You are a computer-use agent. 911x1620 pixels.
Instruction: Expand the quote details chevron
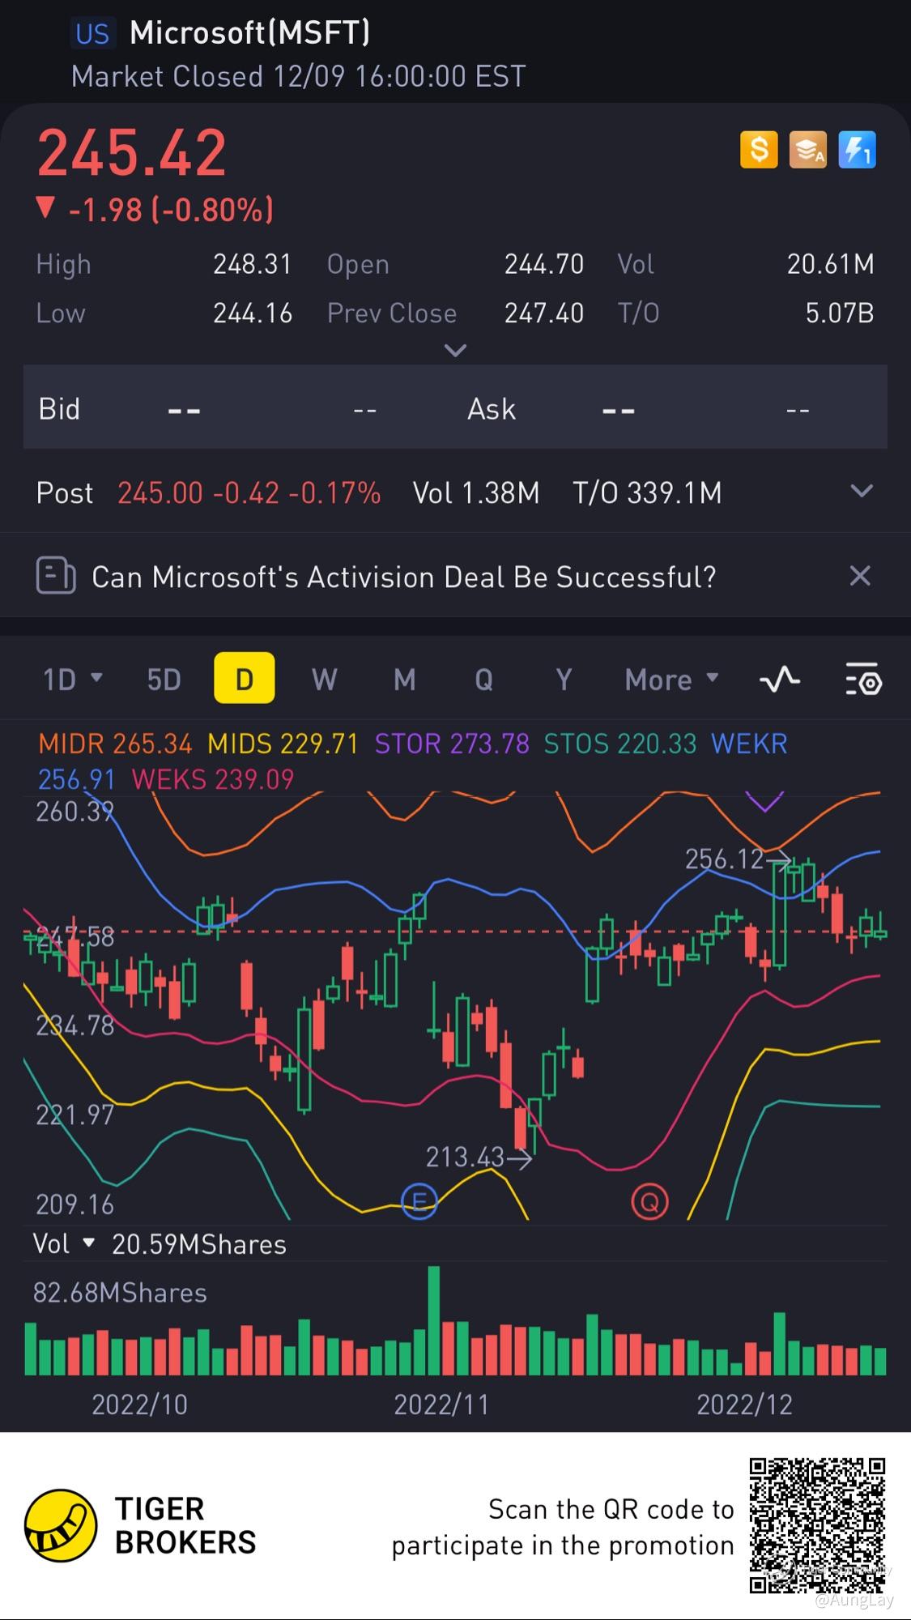pyautogui.click(x=456, y=351)
